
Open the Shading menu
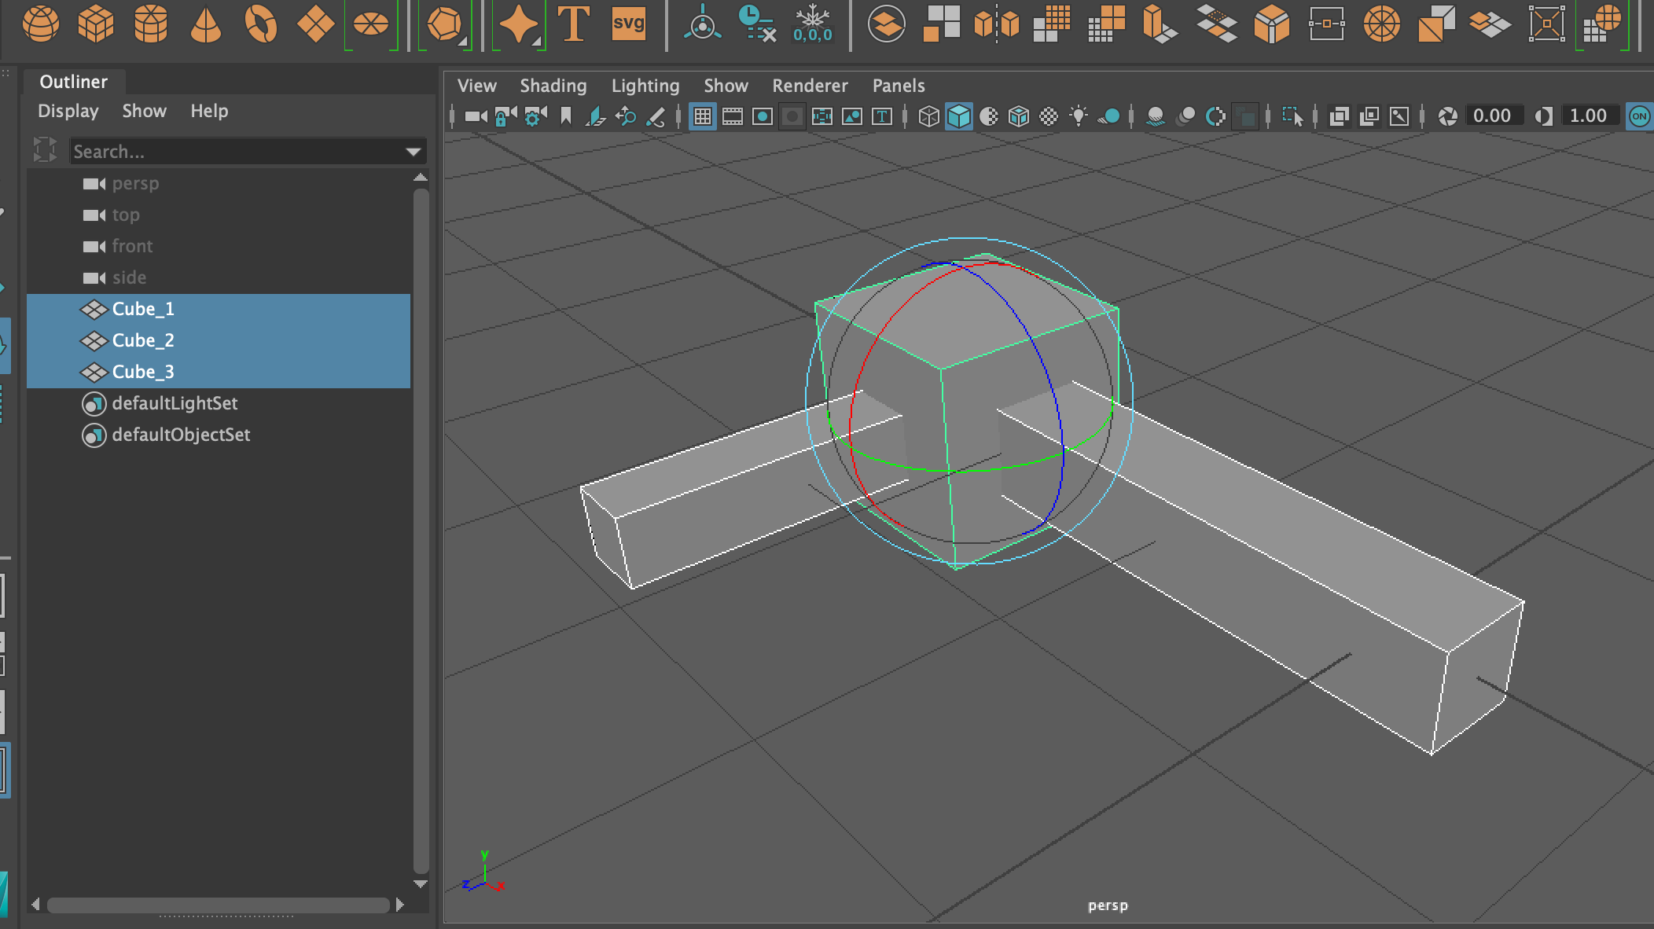553,86
